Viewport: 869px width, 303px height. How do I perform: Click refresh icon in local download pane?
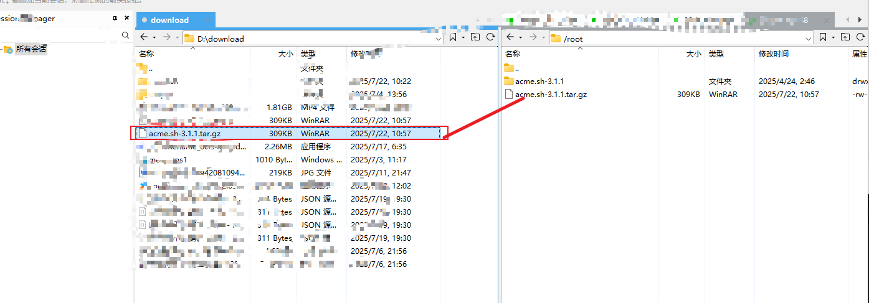(x=490, y=38)
